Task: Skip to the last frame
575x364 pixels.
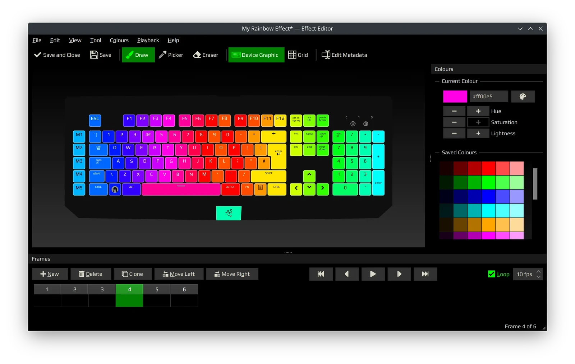Action: click(x=425, y=274)
